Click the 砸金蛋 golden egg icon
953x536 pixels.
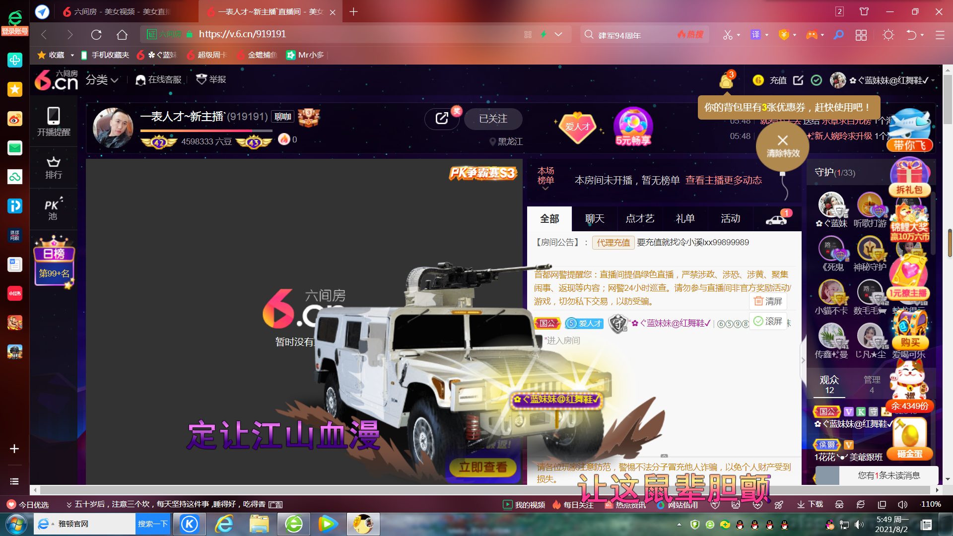[x=910, y=440]
